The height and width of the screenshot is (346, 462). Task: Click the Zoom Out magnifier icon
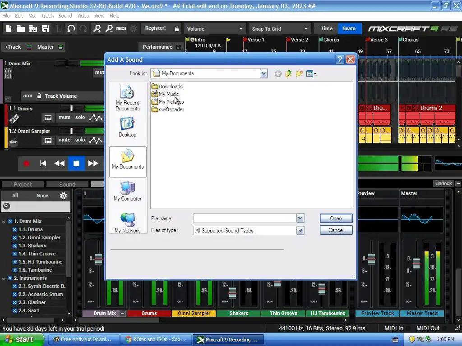click(109, 28)
